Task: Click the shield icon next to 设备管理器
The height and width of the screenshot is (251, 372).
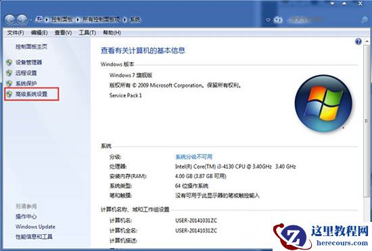Action: click(9, 63)
